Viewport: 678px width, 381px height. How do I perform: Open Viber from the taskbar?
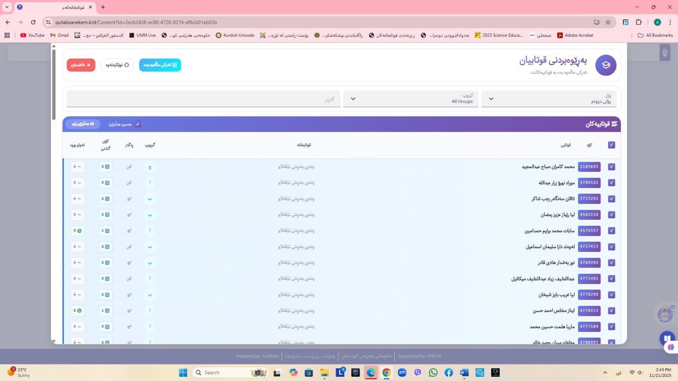coord(418,373)
